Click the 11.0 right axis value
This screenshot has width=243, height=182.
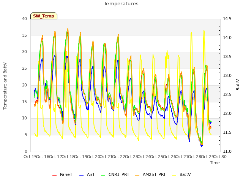(x=227, y=151)
